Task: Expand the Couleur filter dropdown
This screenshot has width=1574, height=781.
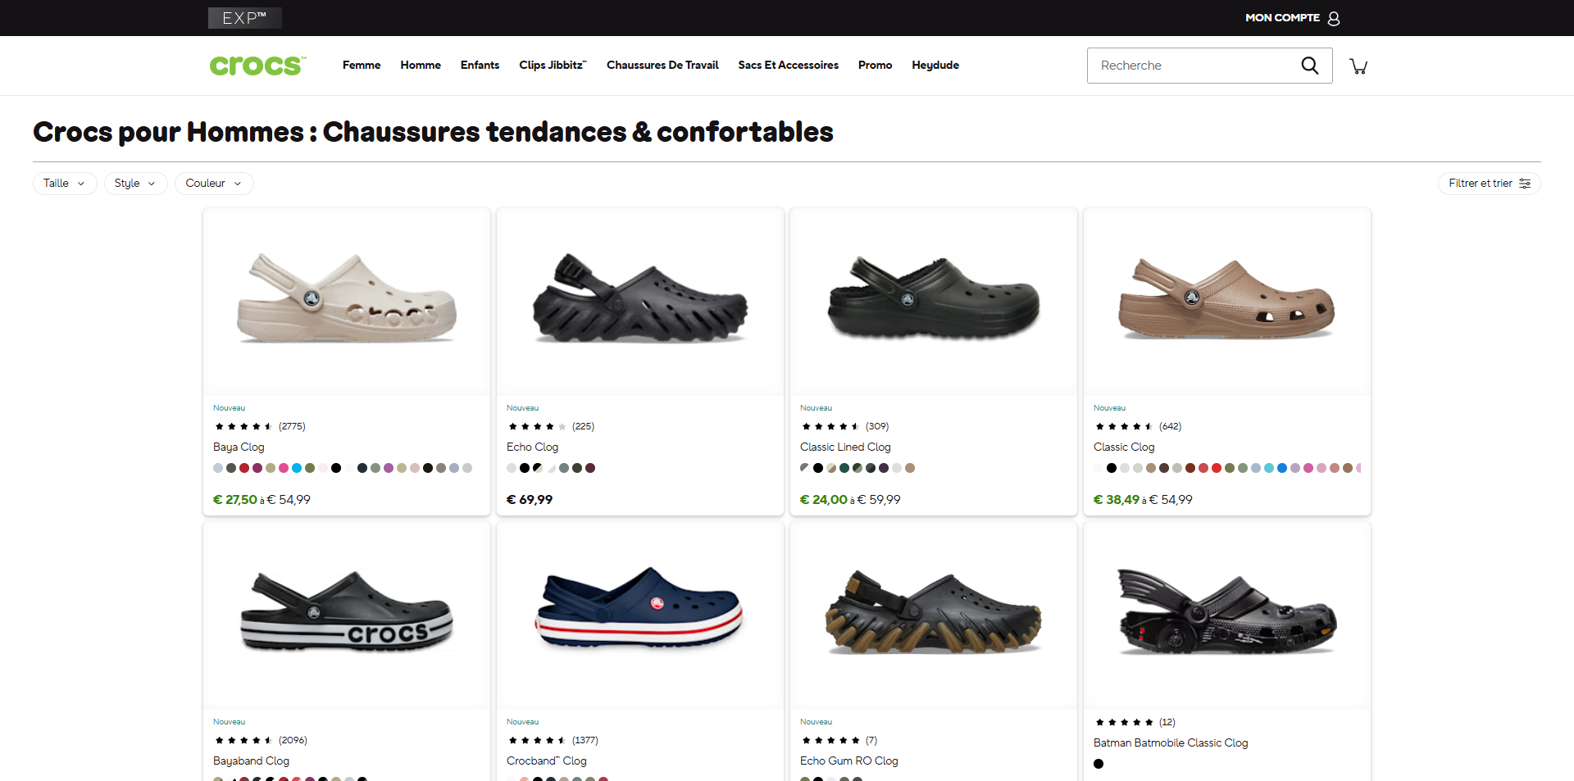Action: click(x=214, y=184)
